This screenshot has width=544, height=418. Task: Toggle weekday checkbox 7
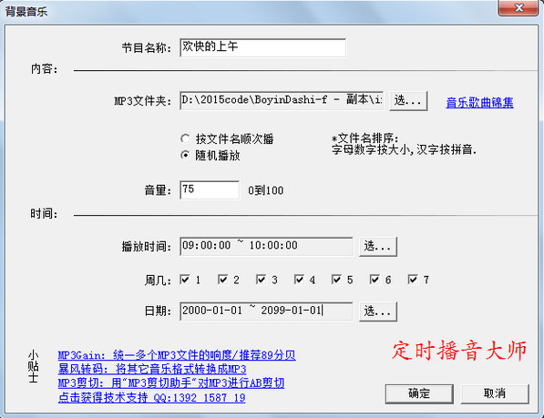[x=413, y=280]
